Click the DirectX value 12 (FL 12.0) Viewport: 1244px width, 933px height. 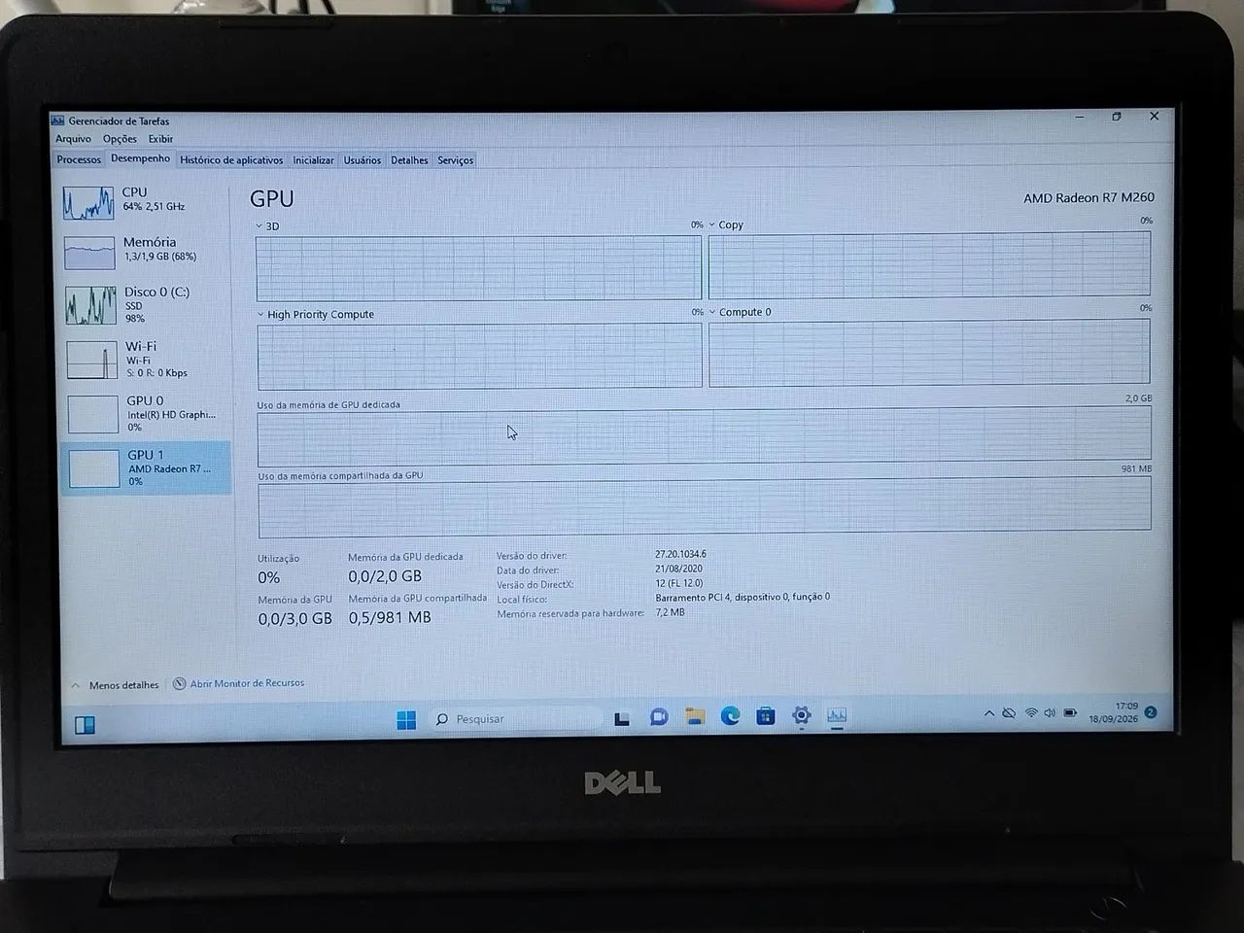coord(678,583)
